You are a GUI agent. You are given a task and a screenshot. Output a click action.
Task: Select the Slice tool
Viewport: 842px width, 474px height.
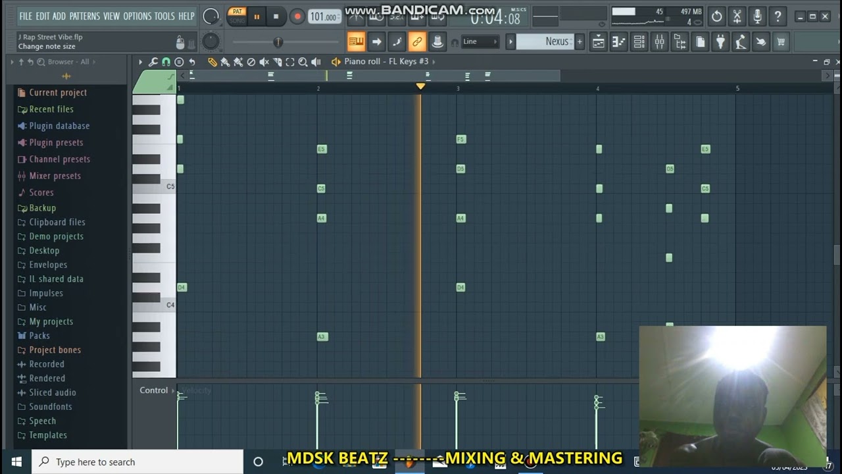point(277,62)
